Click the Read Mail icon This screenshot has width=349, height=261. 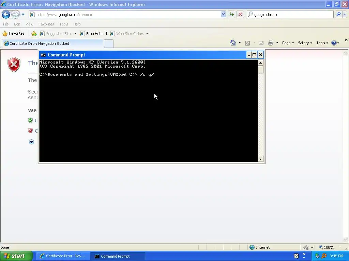pos(261,43)
